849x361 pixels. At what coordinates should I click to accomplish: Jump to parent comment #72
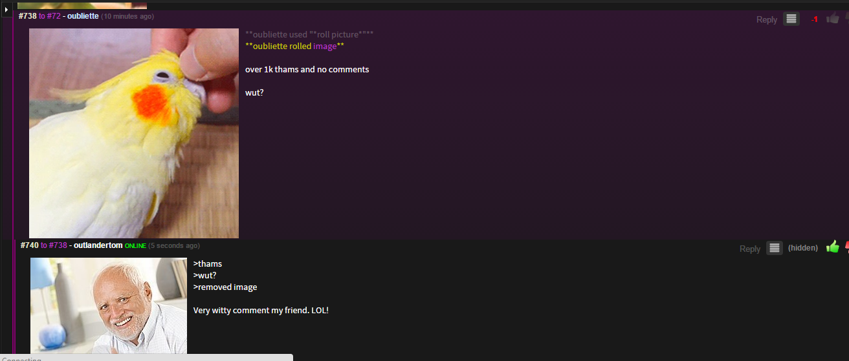click(53, 16)
